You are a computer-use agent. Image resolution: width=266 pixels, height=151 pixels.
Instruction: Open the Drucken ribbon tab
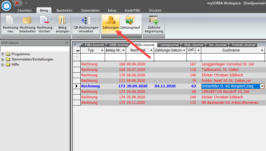pyautogui.click(x=155, y=10)
